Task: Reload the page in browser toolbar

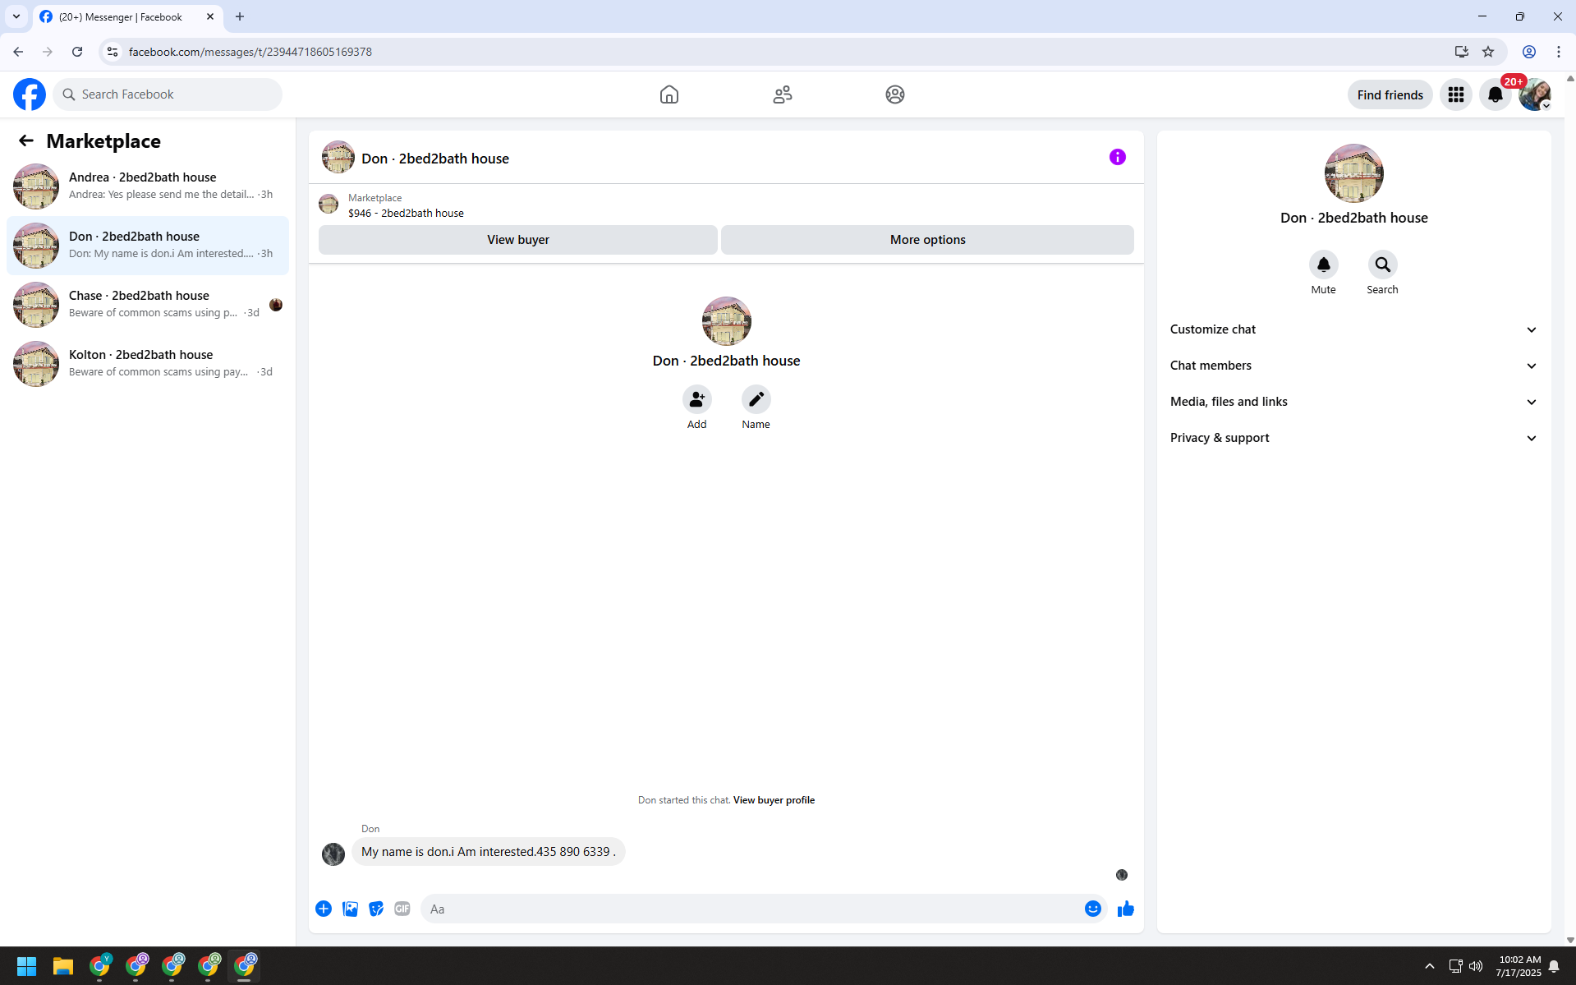Action: 77,52
